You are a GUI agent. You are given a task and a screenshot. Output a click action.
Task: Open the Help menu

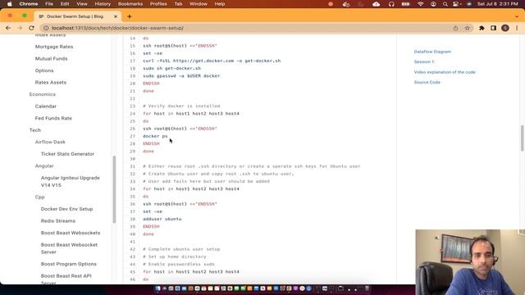220,4
